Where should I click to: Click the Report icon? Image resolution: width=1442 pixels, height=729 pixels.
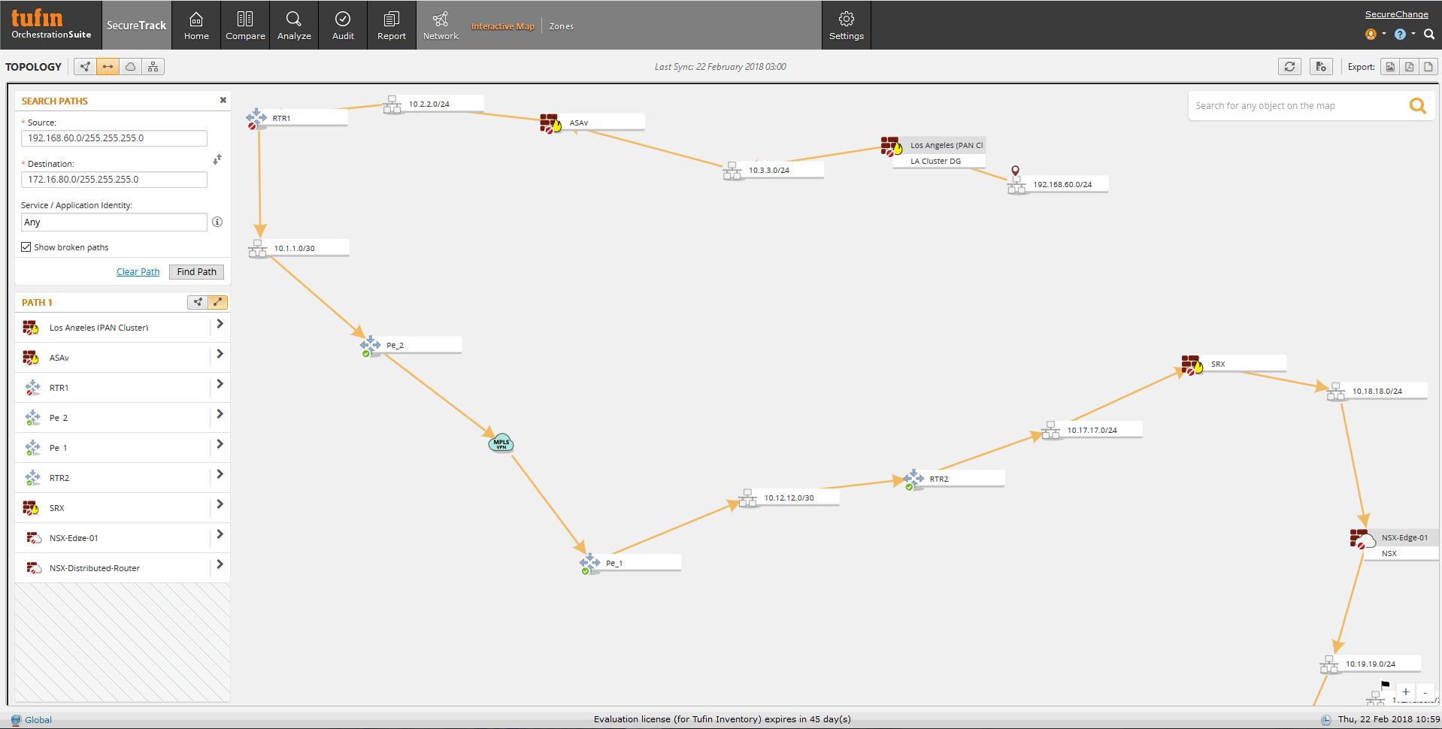click(x=391, y=25)
